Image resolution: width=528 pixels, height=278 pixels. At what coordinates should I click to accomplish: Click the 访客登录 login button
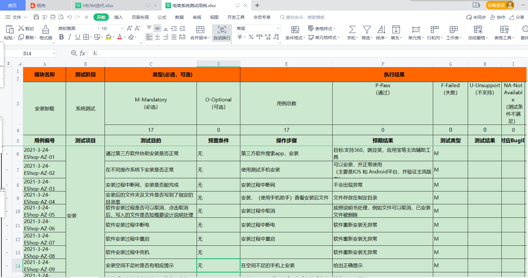(500, 5)
